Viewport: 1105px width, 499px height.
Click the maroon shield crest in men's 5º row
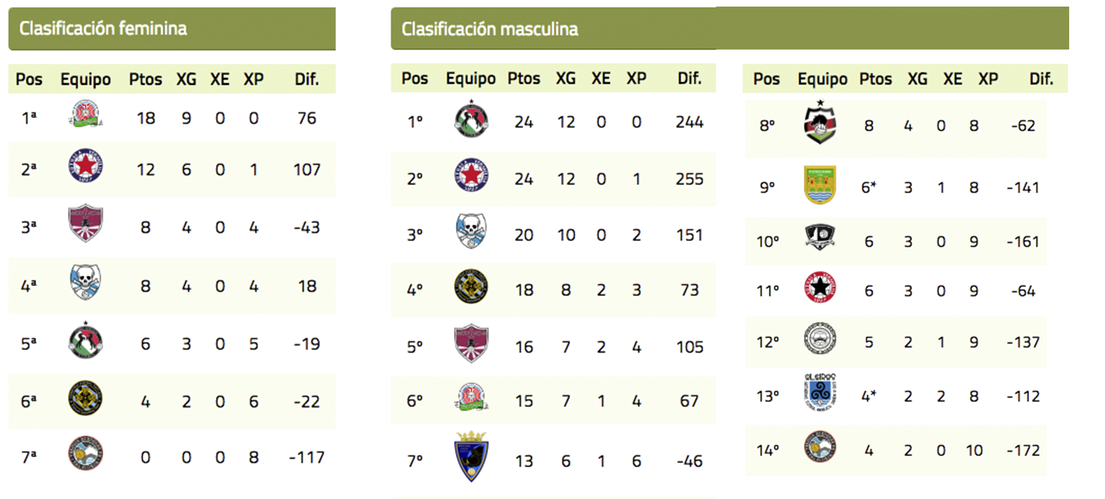[x=471, y=343]
